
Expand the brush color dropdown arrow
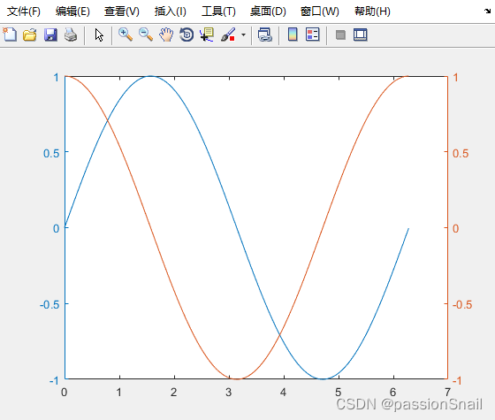coord(243,34)
